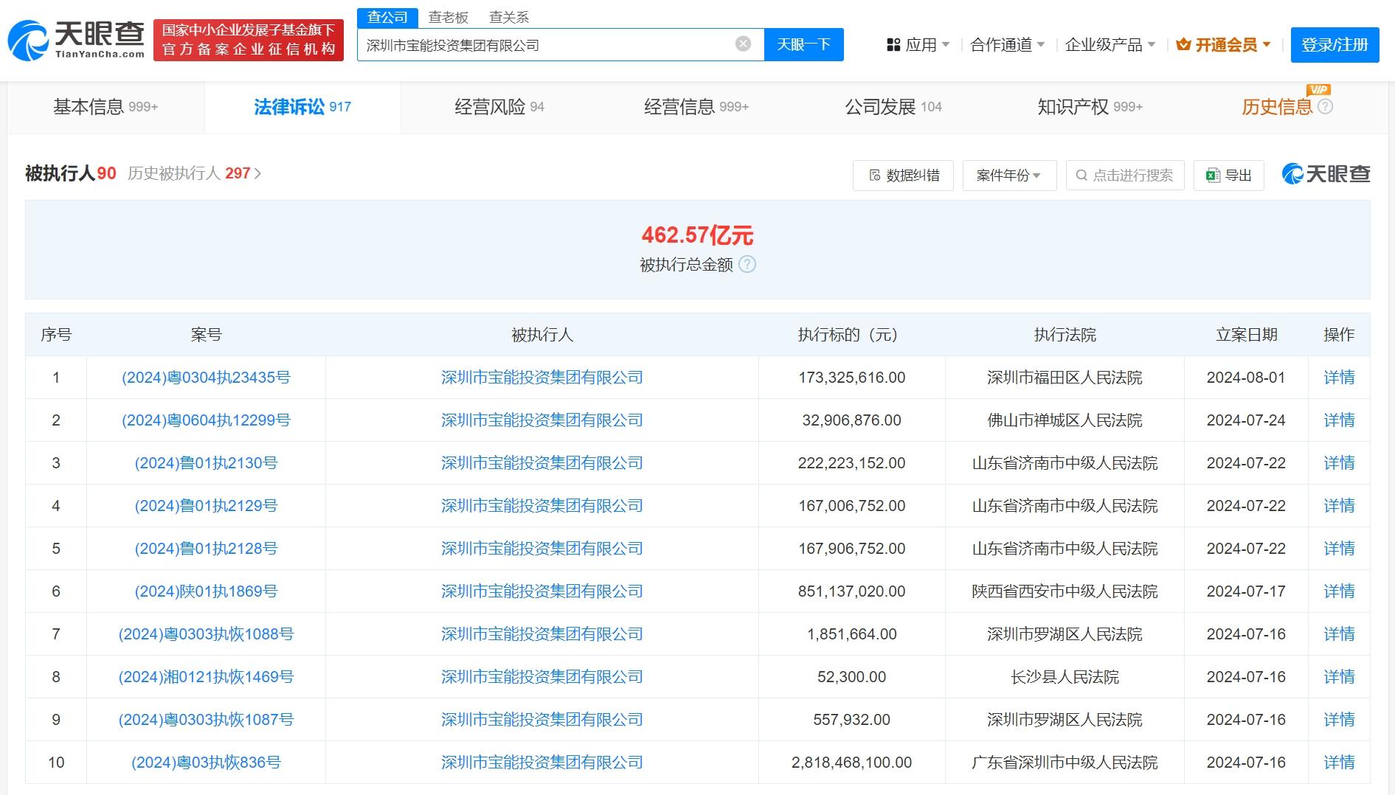Open 详情 for row 1 case
This screenshot has height=795, width=1395.
pos(1339,378)
